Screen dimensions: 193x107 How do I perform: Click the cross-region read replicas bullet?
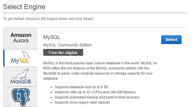[x=83, y=102]
